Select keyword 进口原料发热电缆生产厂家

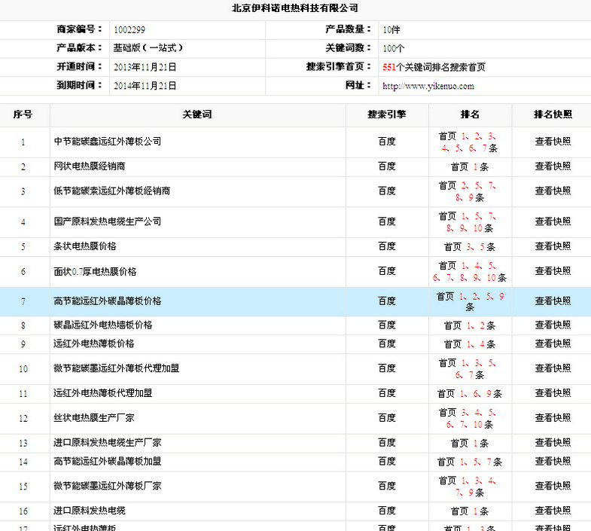[108, 443]
